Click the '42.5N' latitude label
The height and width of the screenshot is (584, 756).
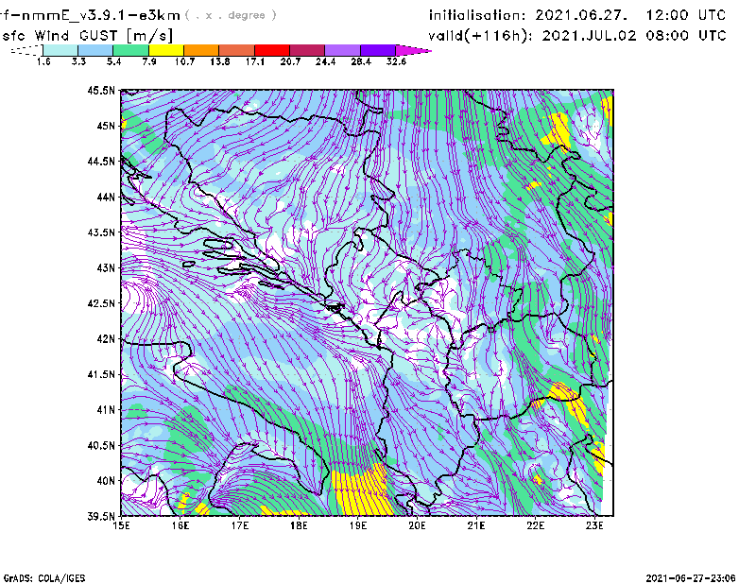tap(101, 303)
